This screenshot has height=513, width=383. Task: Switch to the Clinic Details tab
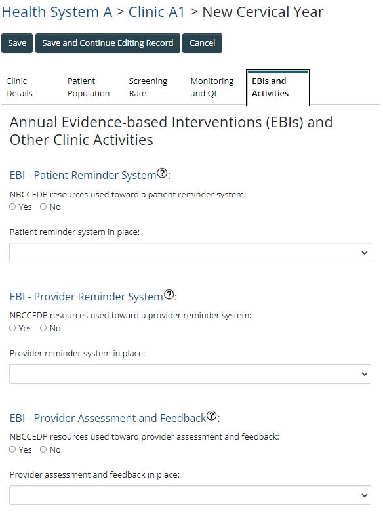(19, 87)
